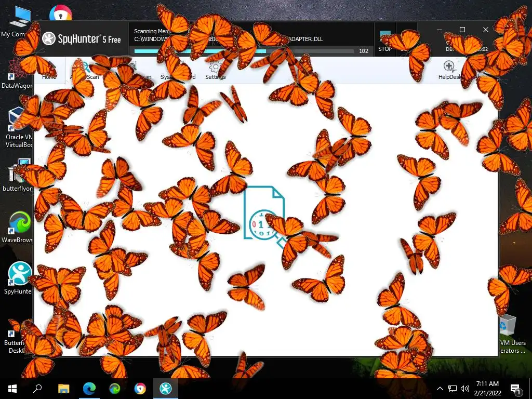
Task: Click the scanned file path text ending ADAPTER.DLL
Action: [228, 39]
